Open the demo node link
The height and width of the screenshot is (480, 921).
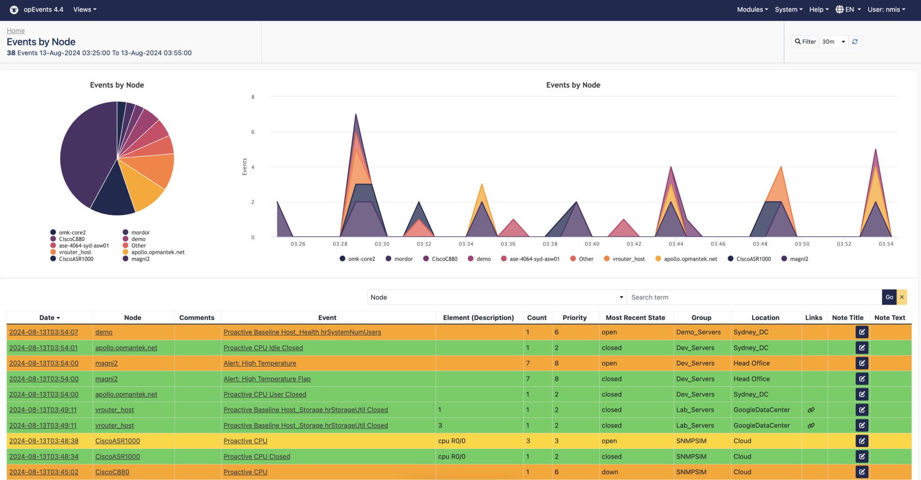104,332
